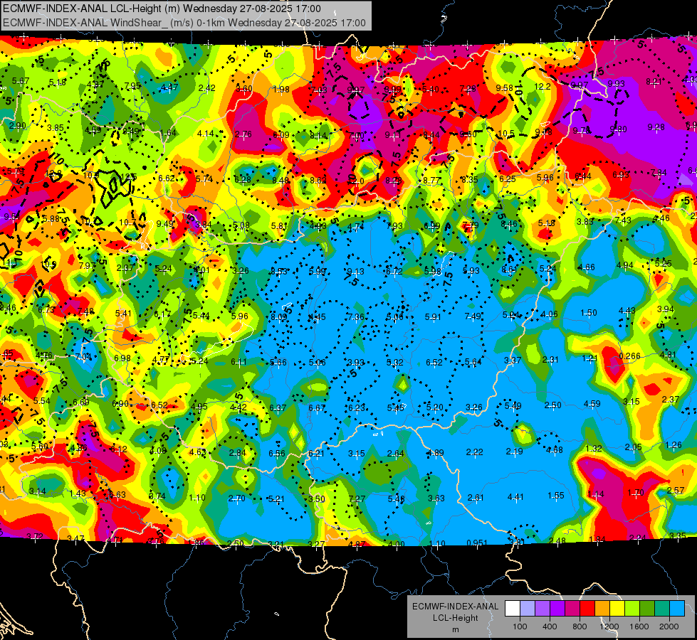Image resolution: width=697 pixels, height=640 pixels.
Task: Click the 2.42 value near top
Action: 206,88
